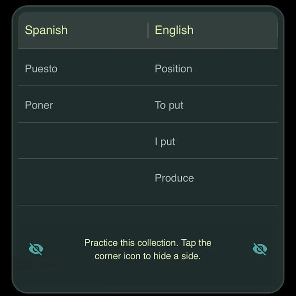296x296 pixels.
Task: Click the divider between Spanish and English headers
Action: 148,30
